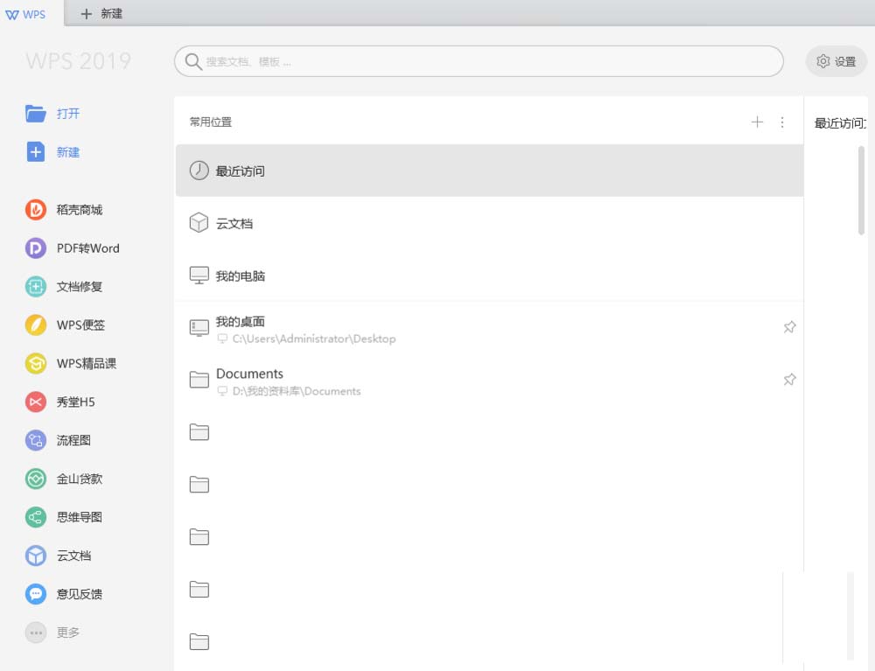Viewport: 875px width, 671px height.
Task: Launch 秀堂H5 icon
Action: pyautogui.click(x=36, y=402)
